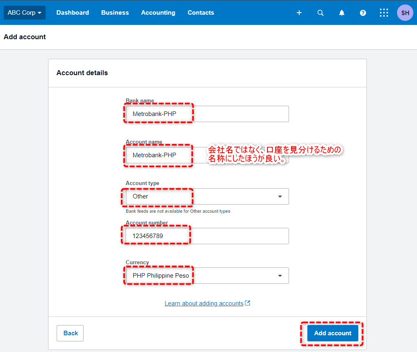Click the Add account page title
This screenshot has width=417, height=352.
point(25,37)
